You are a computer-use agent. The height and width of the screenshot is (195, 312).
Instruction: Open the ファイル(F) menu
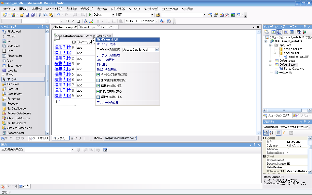[x=9, y=9]
